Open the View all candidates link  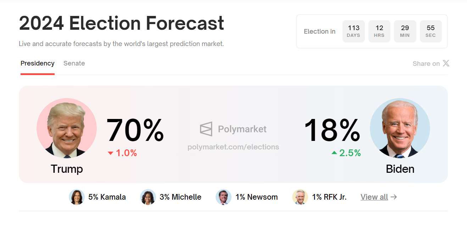[374, 197]
